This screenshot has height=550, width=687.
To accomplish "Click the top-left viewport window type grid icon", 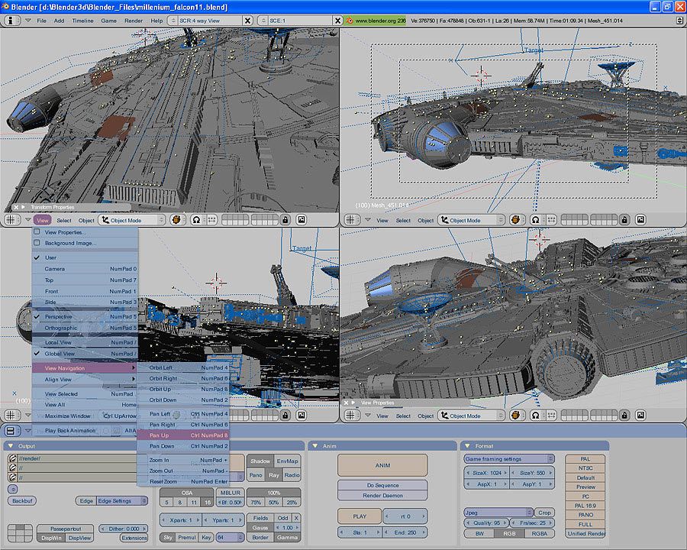I will pos(11,220).
